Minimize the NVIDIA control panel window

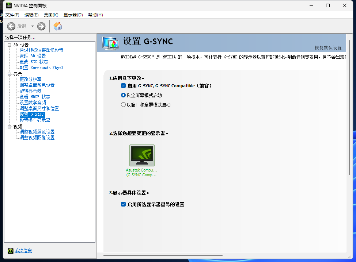click(311, 6)
